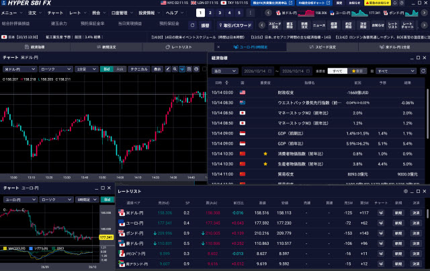Screen dimensions: 430x271
Task: Click ニュース shortcut button
Action: click(x=319, y=26)
